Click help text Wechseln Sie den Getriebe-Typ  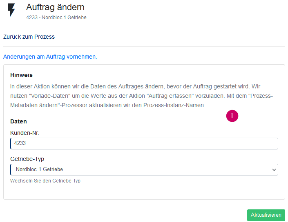pyautogui.click(x=45, y=181)
